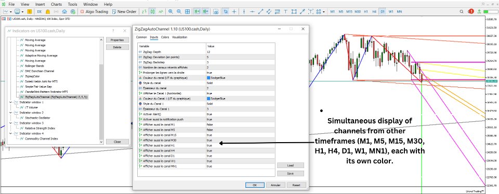Viewport: 499px width, 194px height.
Task: Click Properties in Indicators dialog
Action: pyautogui.click(x=117, y=40)
